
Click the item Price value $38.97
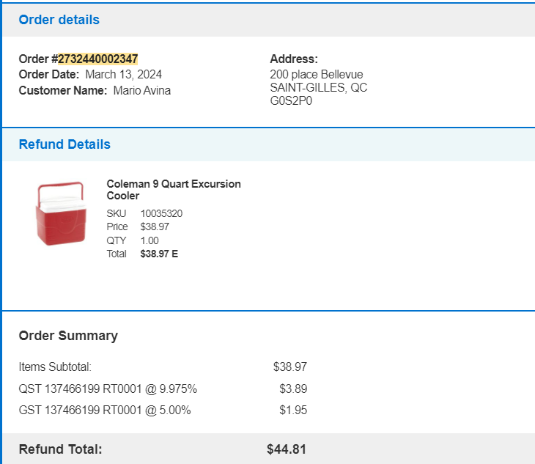[x=155, y=227]
